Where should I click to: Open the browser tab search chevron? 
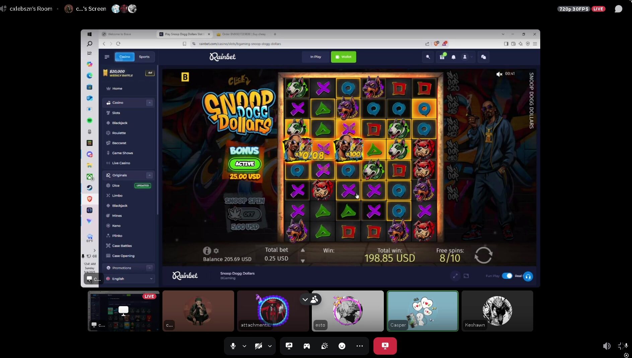pos(503,34)
